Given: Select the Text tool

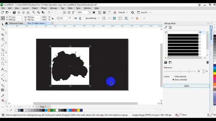Looking at the screenshot, I should click(2, 69).
